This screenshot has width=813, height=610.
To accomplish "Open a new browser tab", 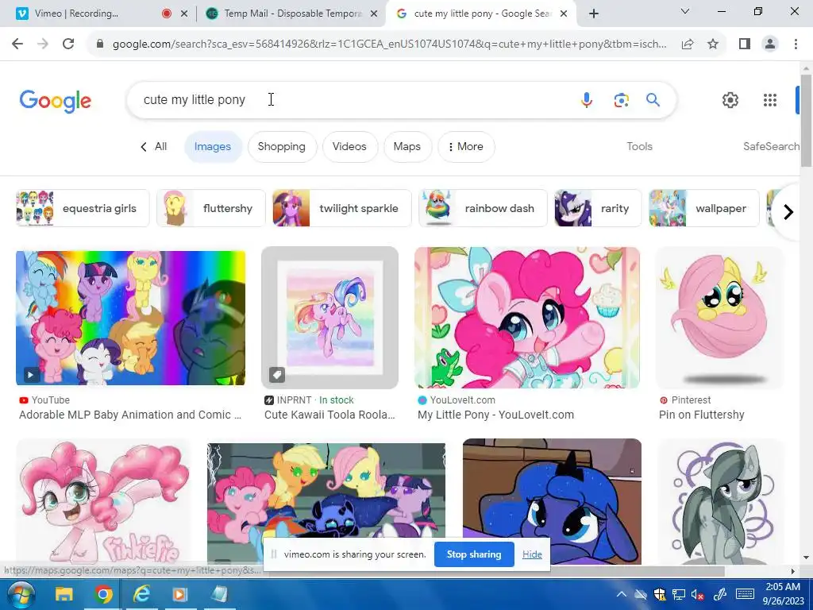I will click(x=594, y=14).
